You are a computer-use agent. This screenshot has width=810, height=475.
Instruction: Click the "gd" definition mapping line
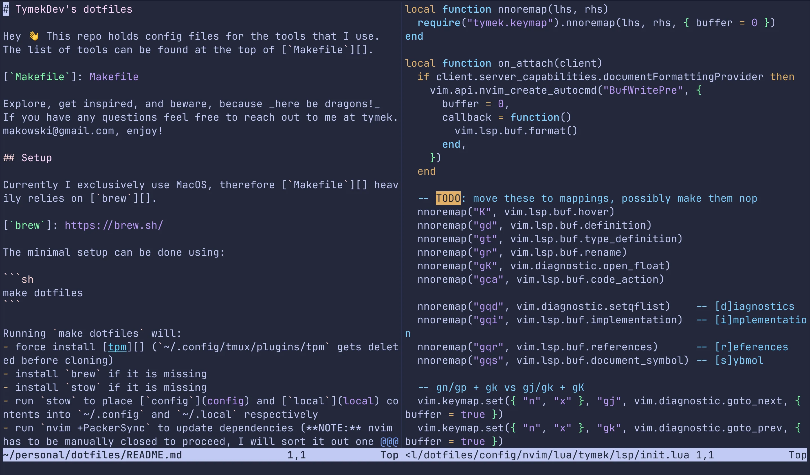pos(534,225)
